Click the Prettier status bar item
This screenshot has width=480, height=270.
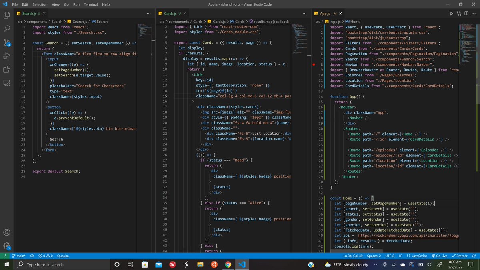tap(460, 256)
